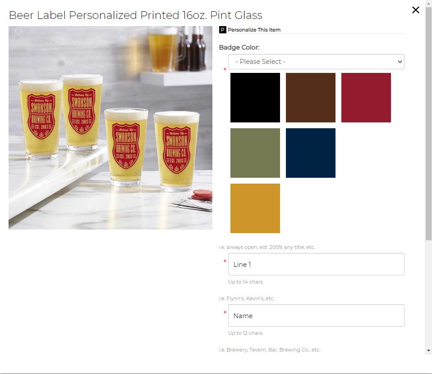
Task: Select the navy blue badge swatch
Action: [x=311, y=153]
